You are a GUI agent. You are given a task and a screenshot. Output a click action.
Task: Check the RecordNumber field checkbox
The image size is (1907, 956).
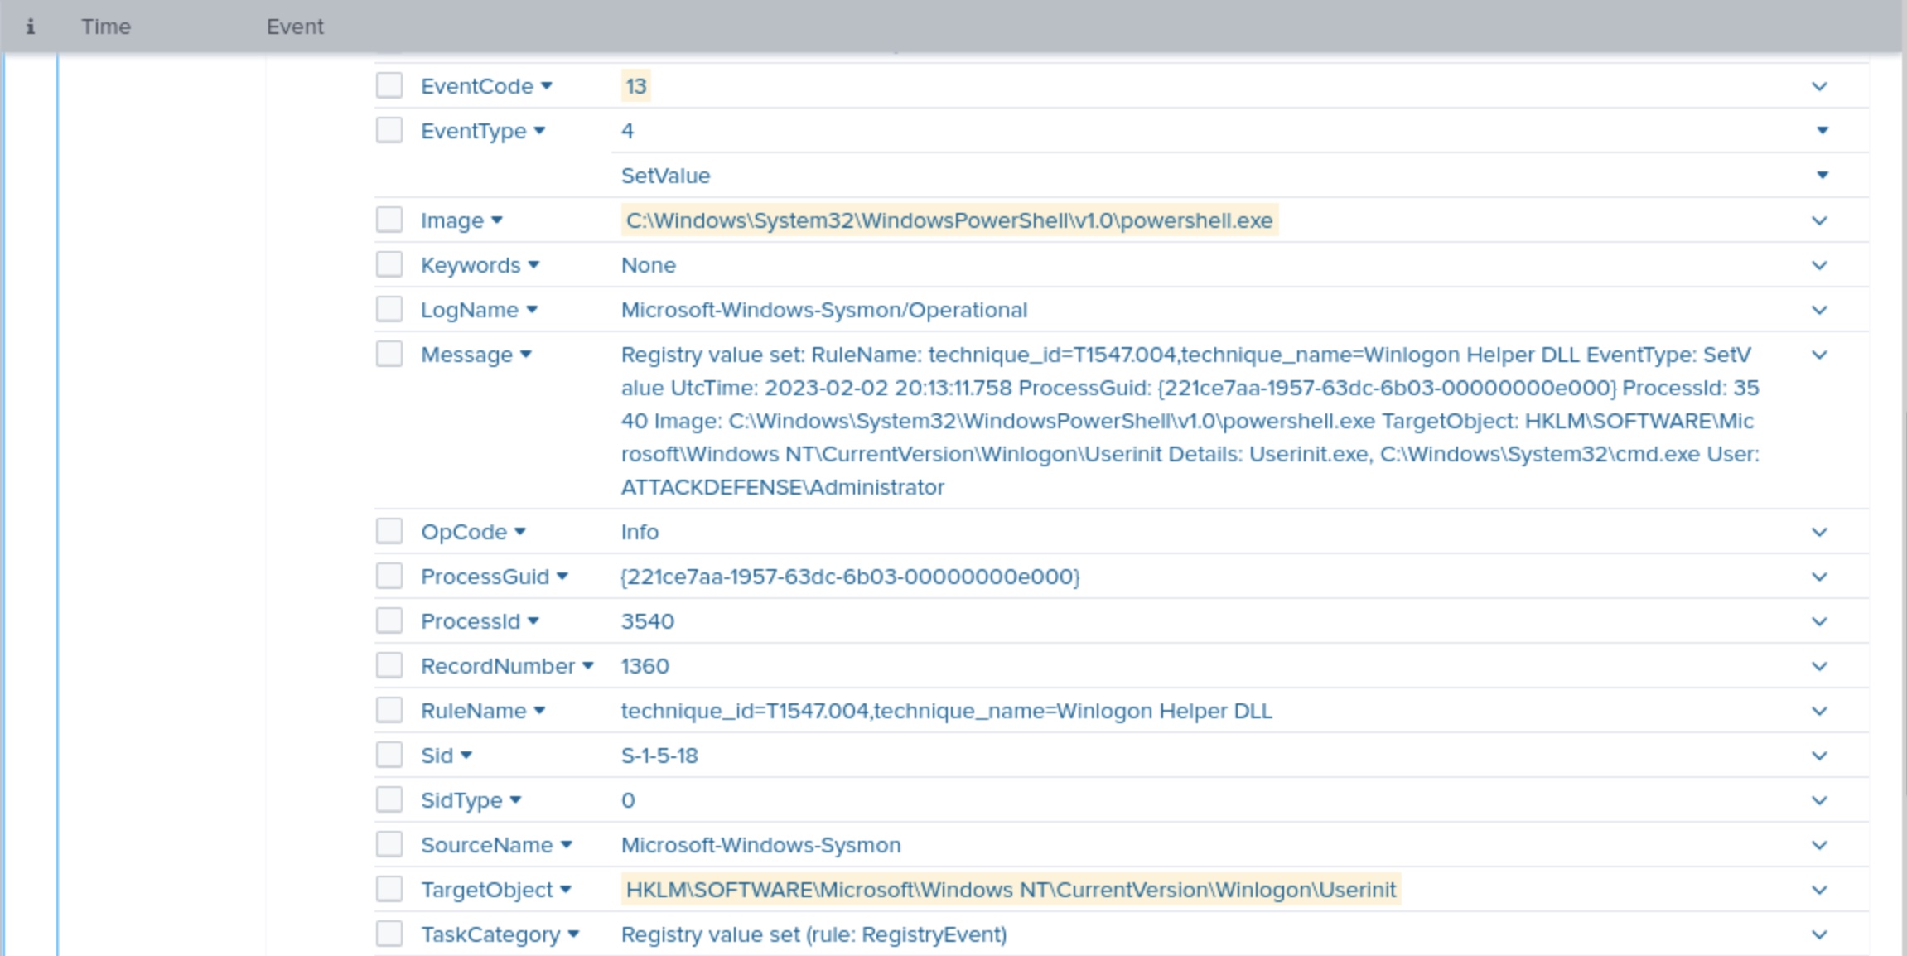pyautogui.click(x=389, y=665)
